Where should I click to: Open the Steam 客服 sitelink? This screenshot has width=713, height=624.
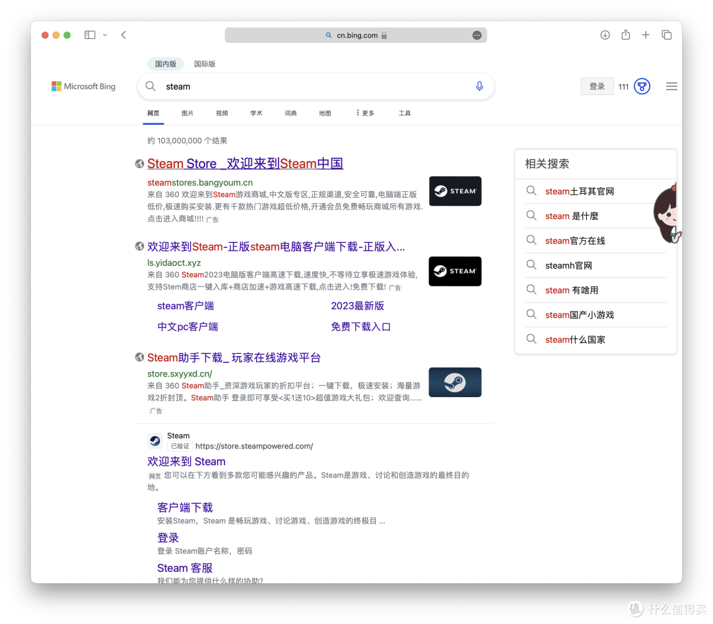click(185, 568)
